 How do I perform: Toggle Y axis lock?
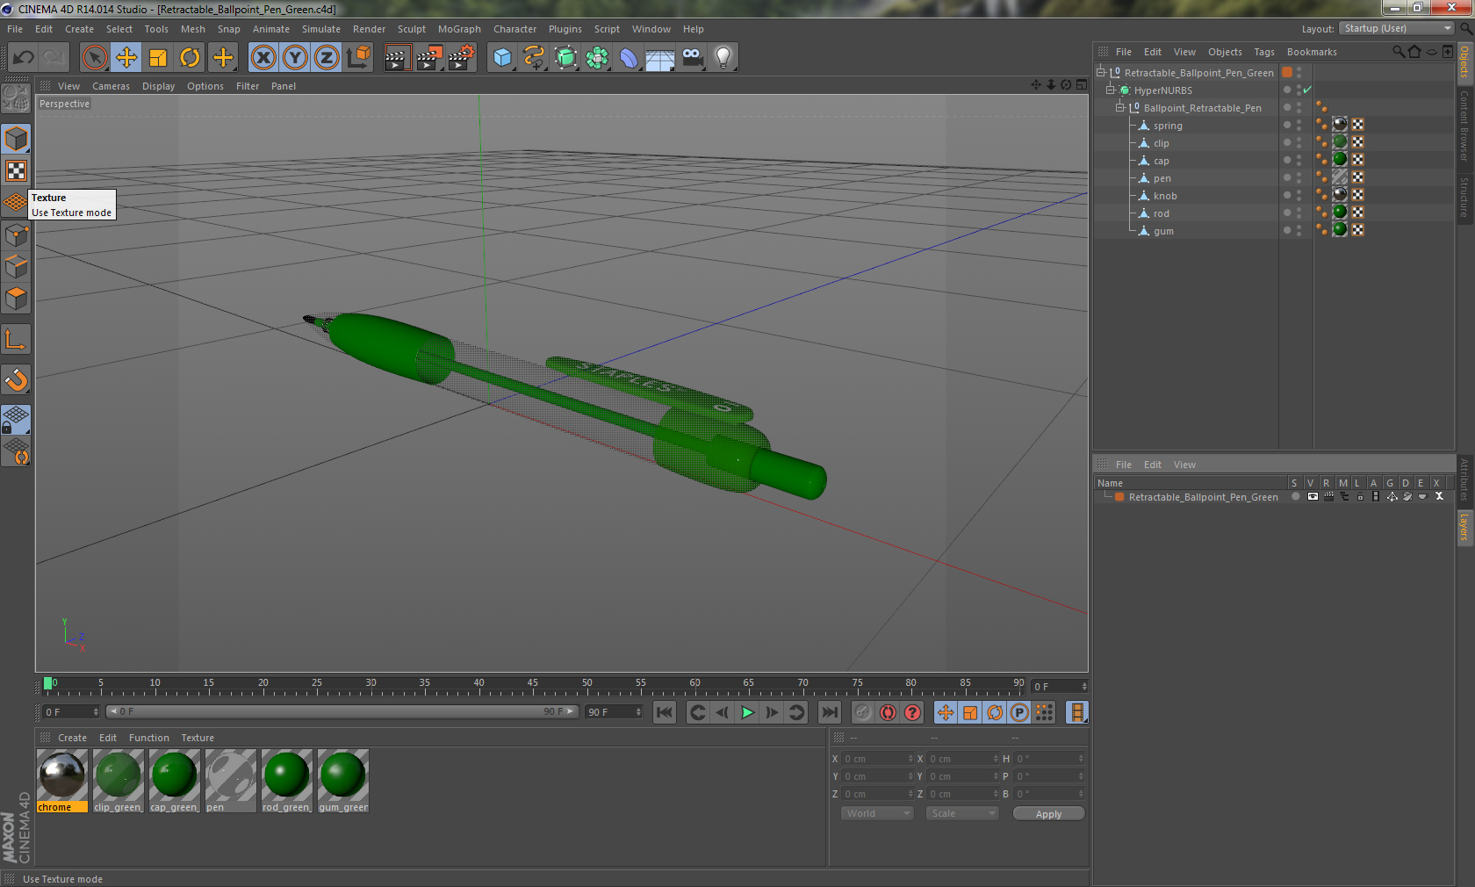(295, 58)
